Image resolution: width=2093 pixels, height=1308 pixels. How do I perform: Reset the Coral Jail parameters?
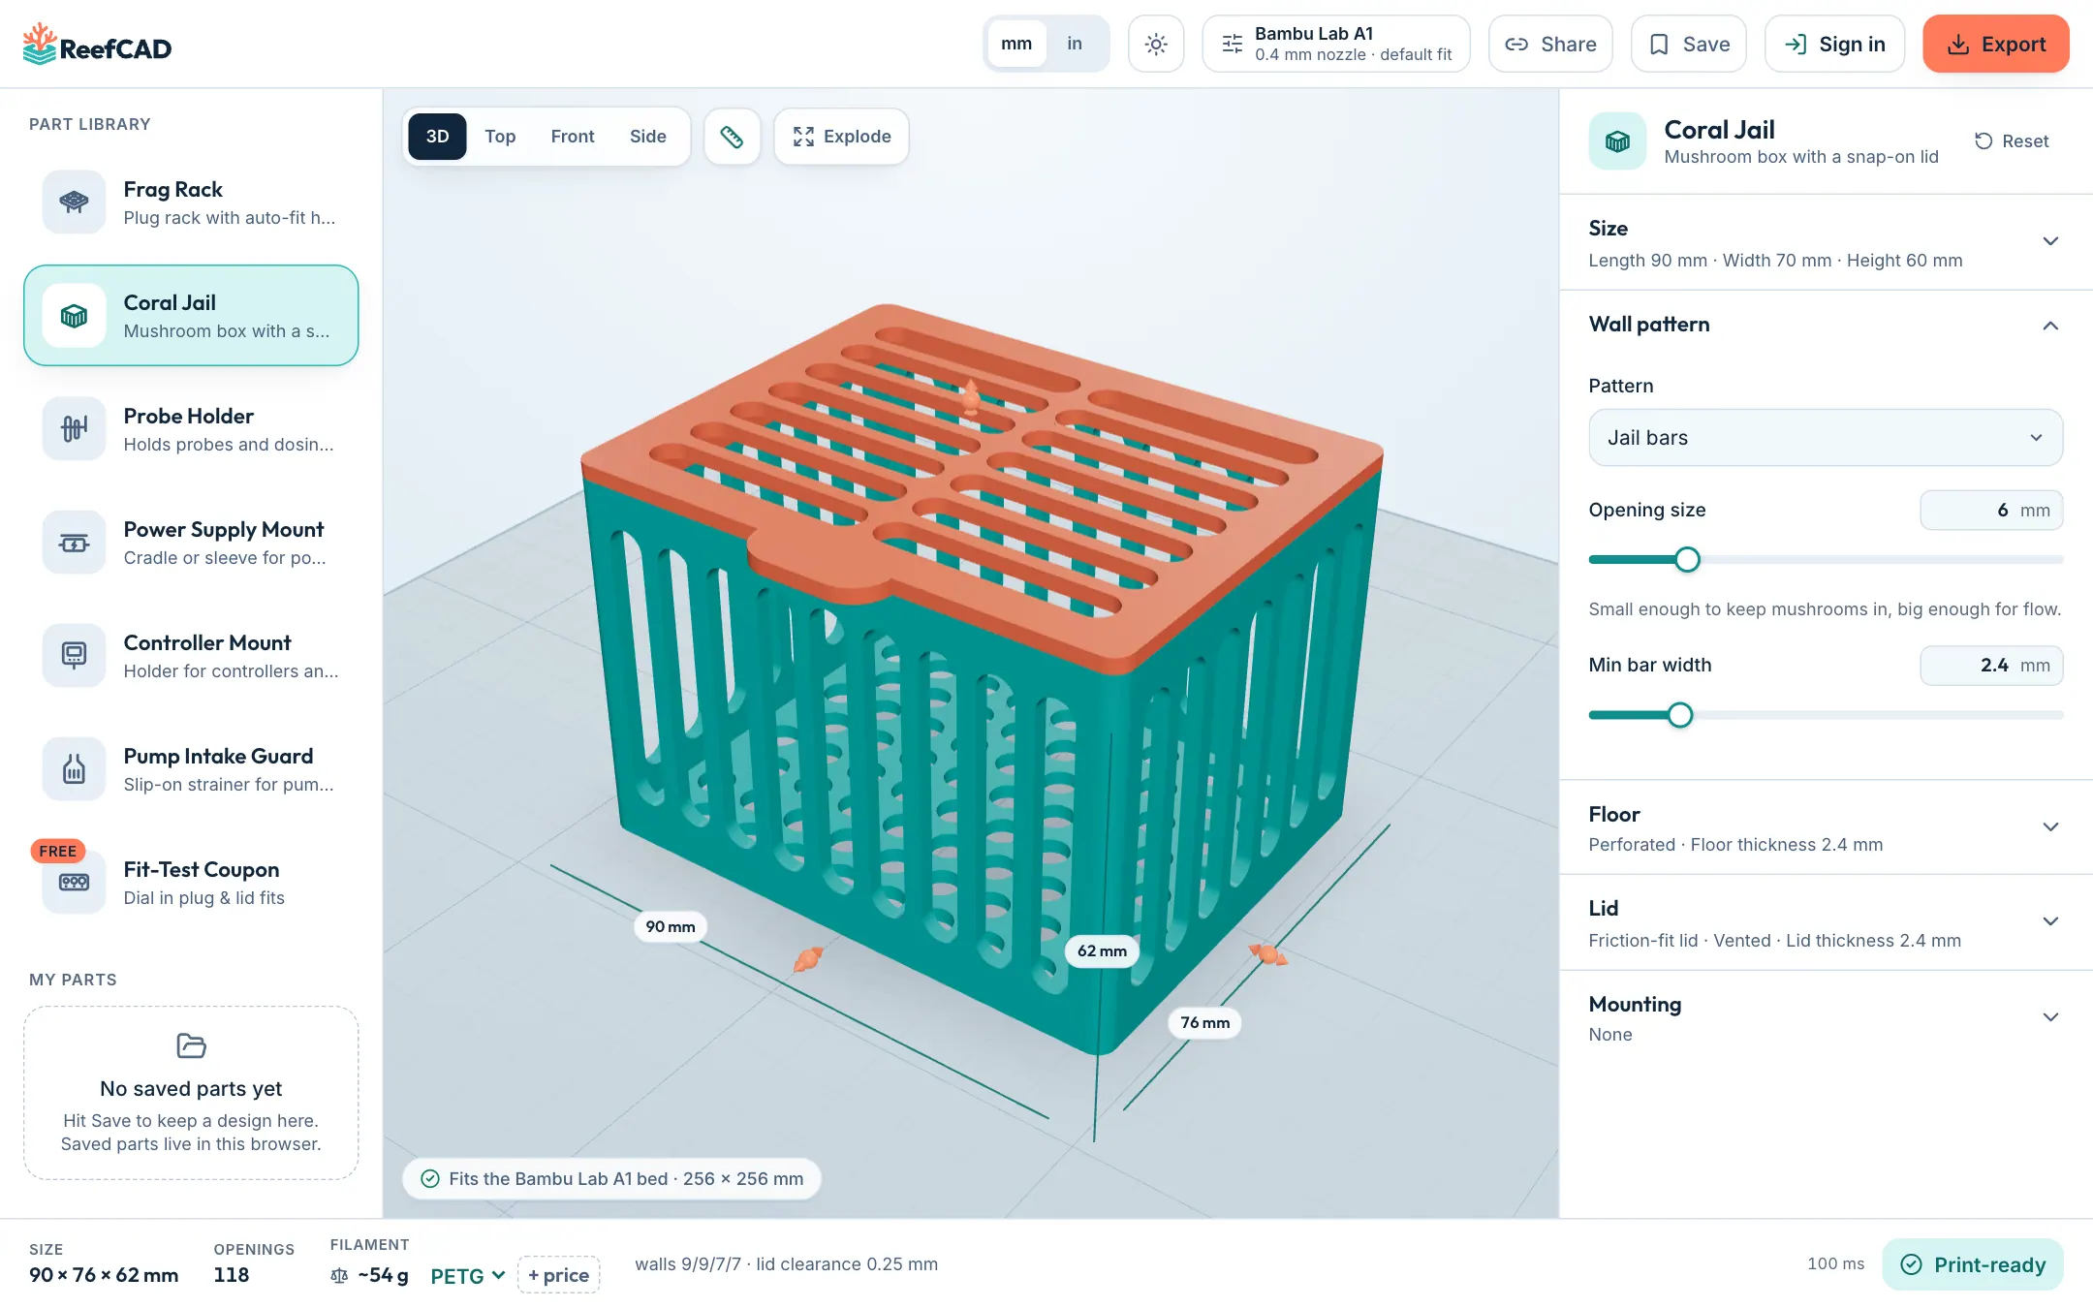click(2012, 141)
